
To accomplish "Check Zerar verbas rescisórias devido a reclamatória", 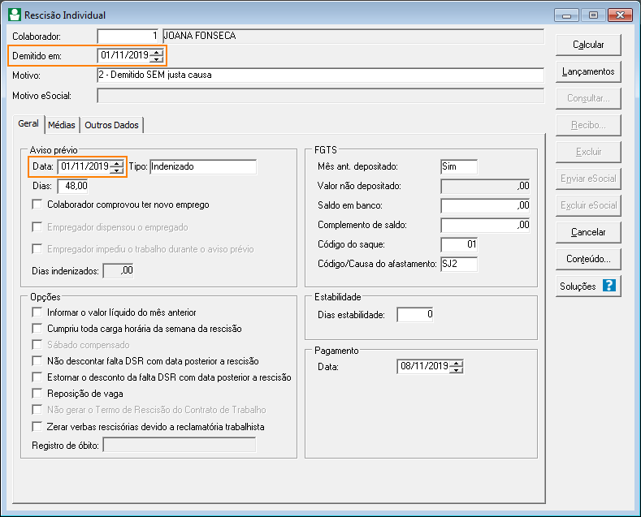I will (37, 427).
